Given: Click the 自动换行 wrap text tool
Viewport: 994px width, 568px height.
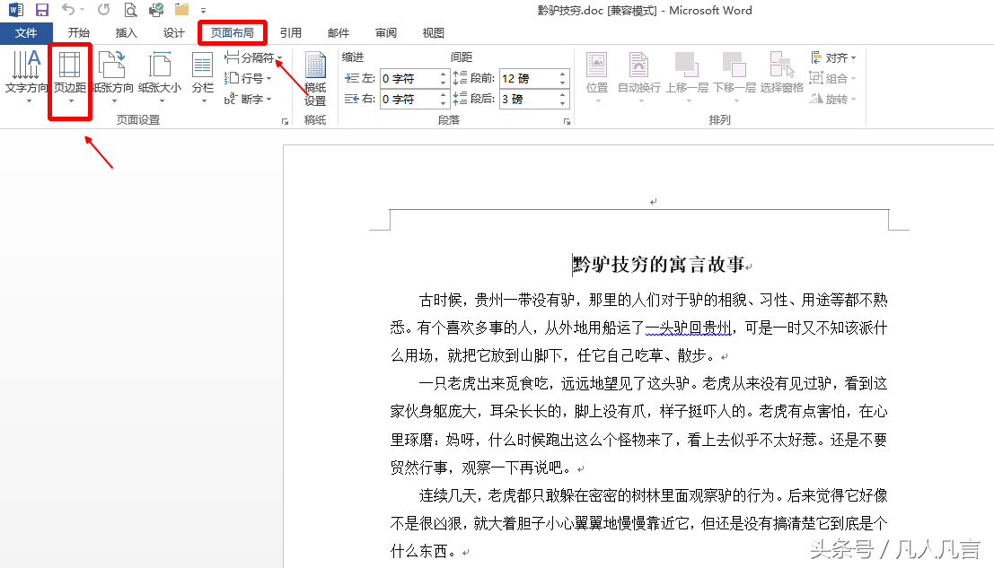Looking at the screenshot, I should pos(639,77).
